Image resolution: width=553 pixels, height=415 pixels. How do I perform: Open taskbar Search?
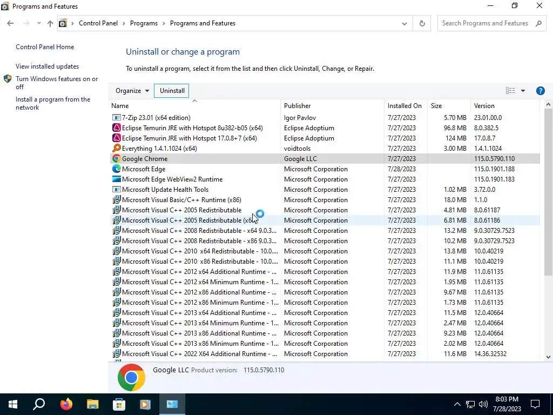[39, 404]
